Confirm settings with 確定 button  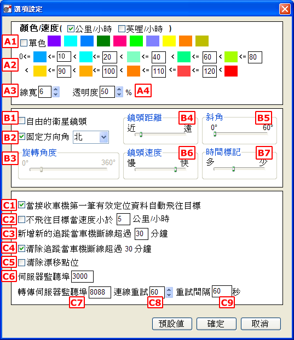[x=216, y=324]
